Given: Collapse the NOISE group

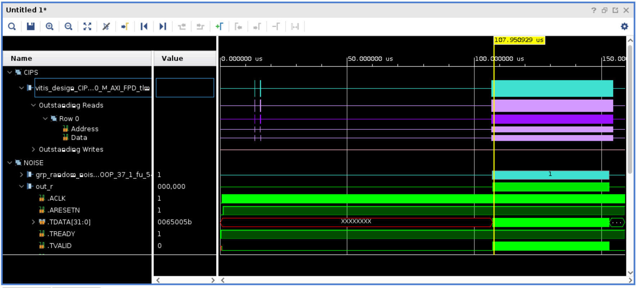Looking at the screenshot, I should coord(10,163).
